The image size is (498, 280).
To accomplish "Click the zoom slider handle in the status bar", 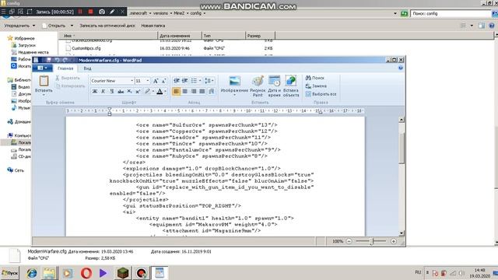I will pyautogui.click(x=372, y=242).
